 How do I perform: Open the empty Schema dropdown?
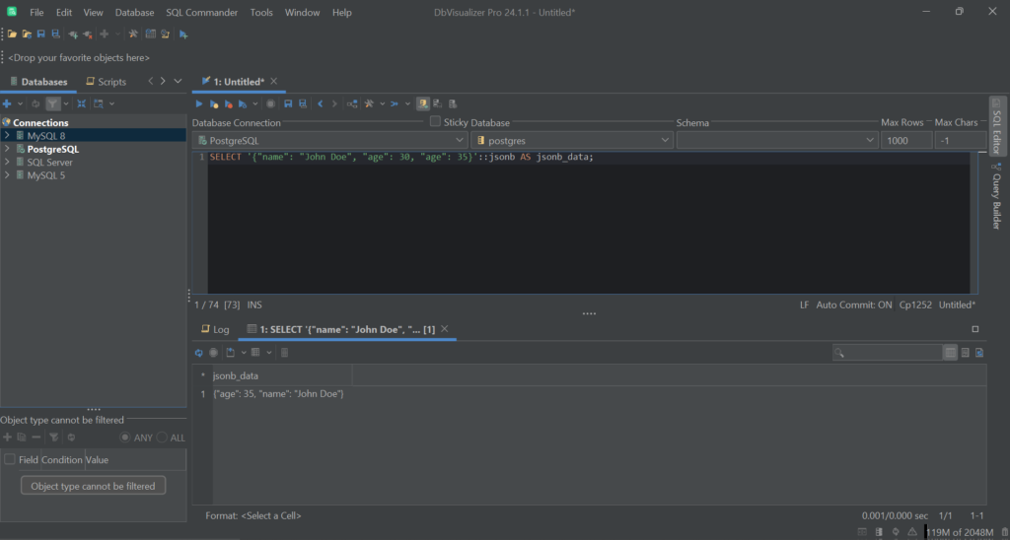pyautogui.click(x=777, y=140)
